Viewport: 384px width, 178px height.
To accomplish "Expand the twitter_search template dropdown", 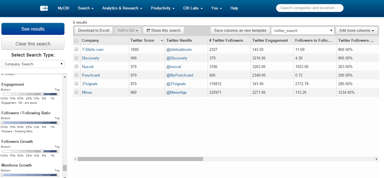I will coord(303,31).
